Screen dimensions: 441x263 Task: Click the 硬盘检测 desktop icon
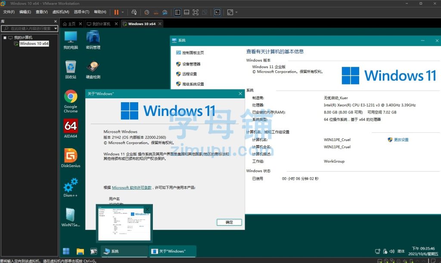(x=93, y=69)
